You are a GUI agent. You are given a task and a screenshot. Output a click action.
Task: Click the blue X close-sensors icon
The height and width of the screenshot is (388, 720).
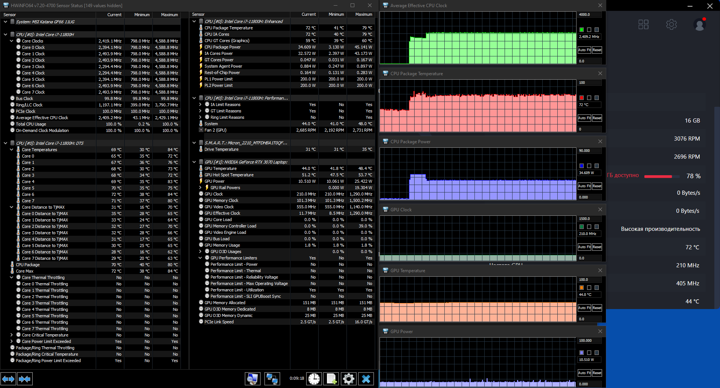(366, 379)
